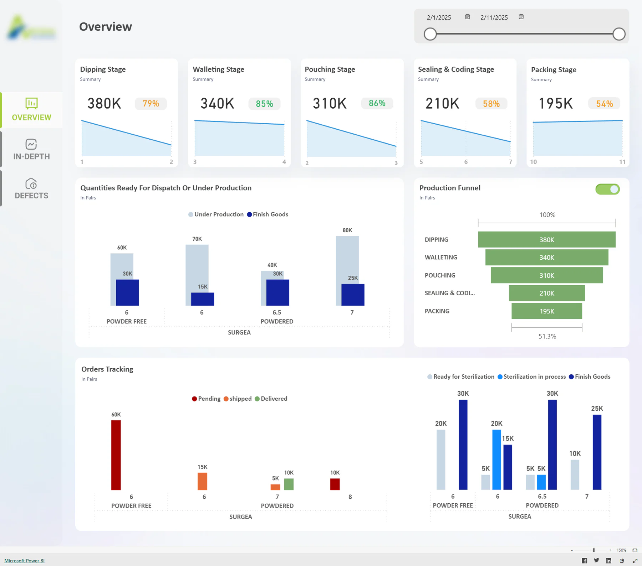Toggle Pending legend item in Orders Tracking
This screenshot has width=642, height=566.
point(206,399)
